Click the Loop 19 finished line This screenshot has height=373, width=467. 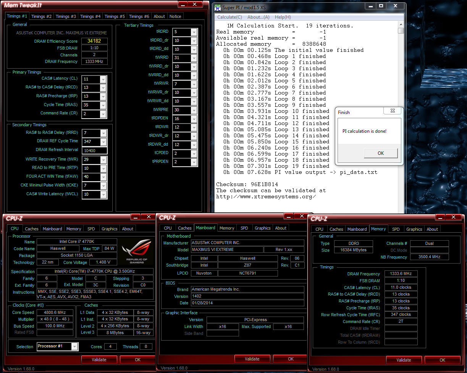point(276,166)
